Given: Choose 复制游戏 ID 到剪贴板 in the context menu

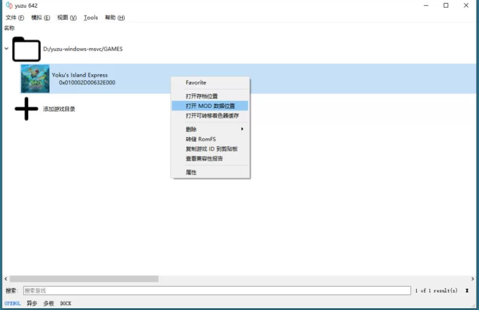Looking at the screenshot, I should point(210,149).
